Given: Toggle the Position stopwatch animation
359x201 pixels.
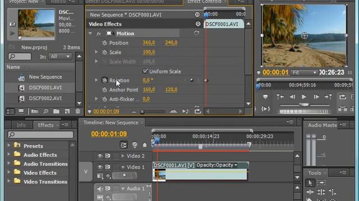Looking at the screenshot, I should pyautogui.click(x=105, y=42).
